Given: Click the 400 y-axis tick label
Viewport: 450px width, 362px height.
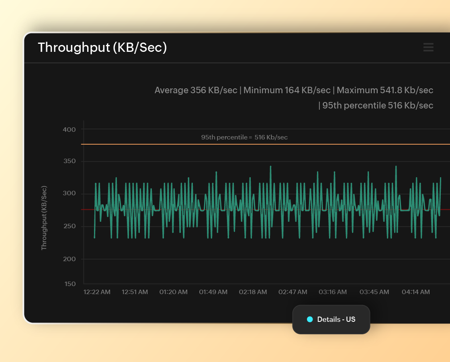Looking at the screenshot, I should [69, 129].
